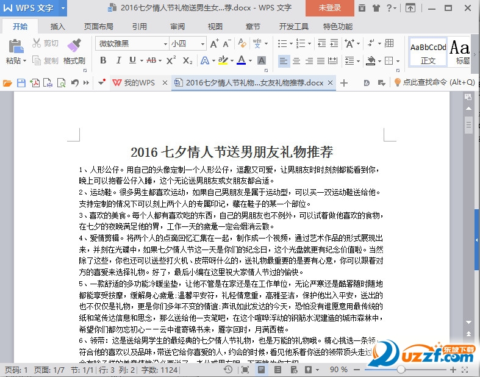
Task: Open the 插入 ribbon tab
Action: pyautogui.click(x=57, y=27)
